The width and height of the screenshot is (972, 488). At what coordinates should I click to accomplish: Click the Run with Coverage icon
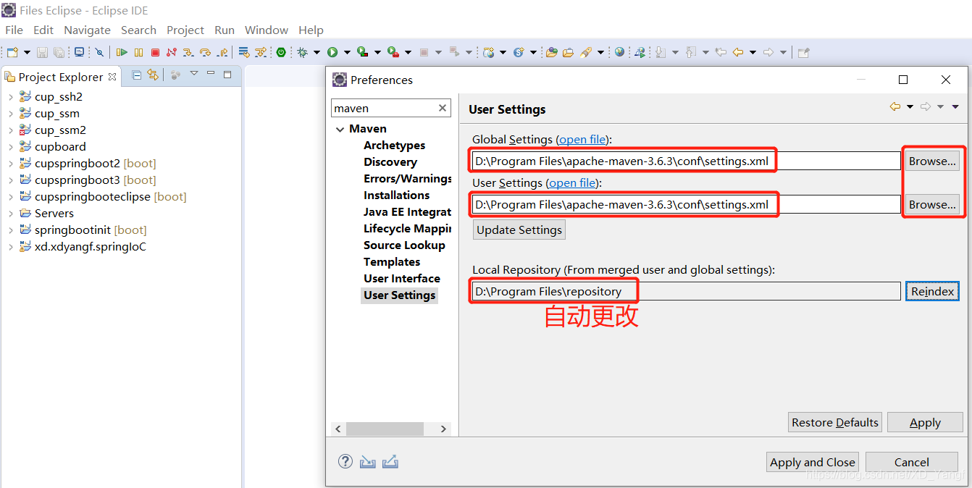pyautogui.click(x=363, y=52)
